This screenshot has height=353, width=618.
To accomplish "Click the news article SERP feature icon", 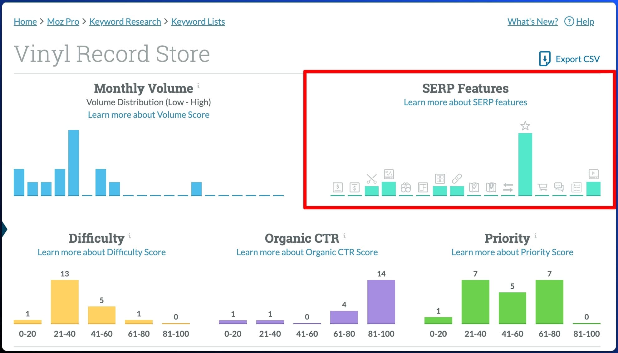I will [x=576, y=187].
